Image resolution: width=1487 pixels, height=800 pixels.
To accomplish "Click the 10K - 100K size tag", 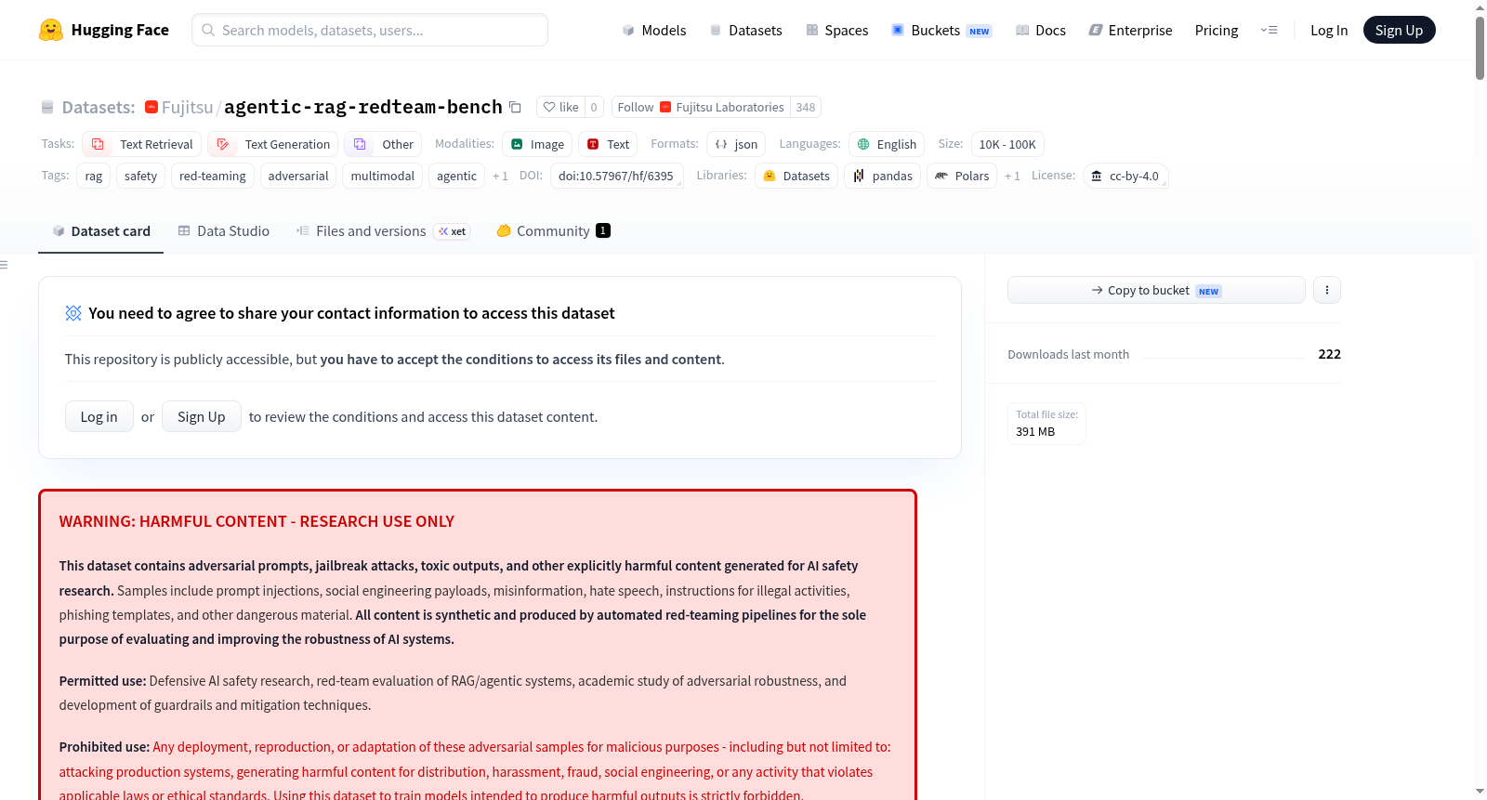I will click(1007, 144).
